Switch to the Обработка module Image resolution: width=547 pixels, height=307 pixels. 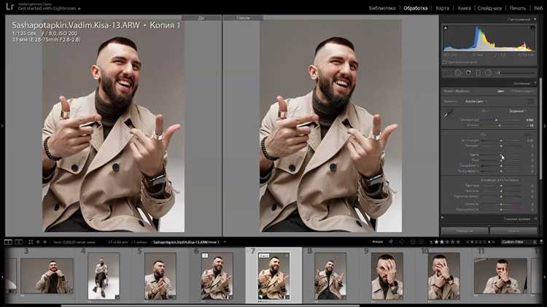(415, 8)
